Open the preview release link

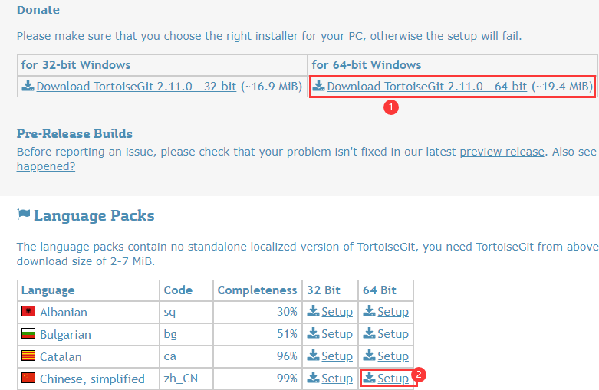[502, 152]
